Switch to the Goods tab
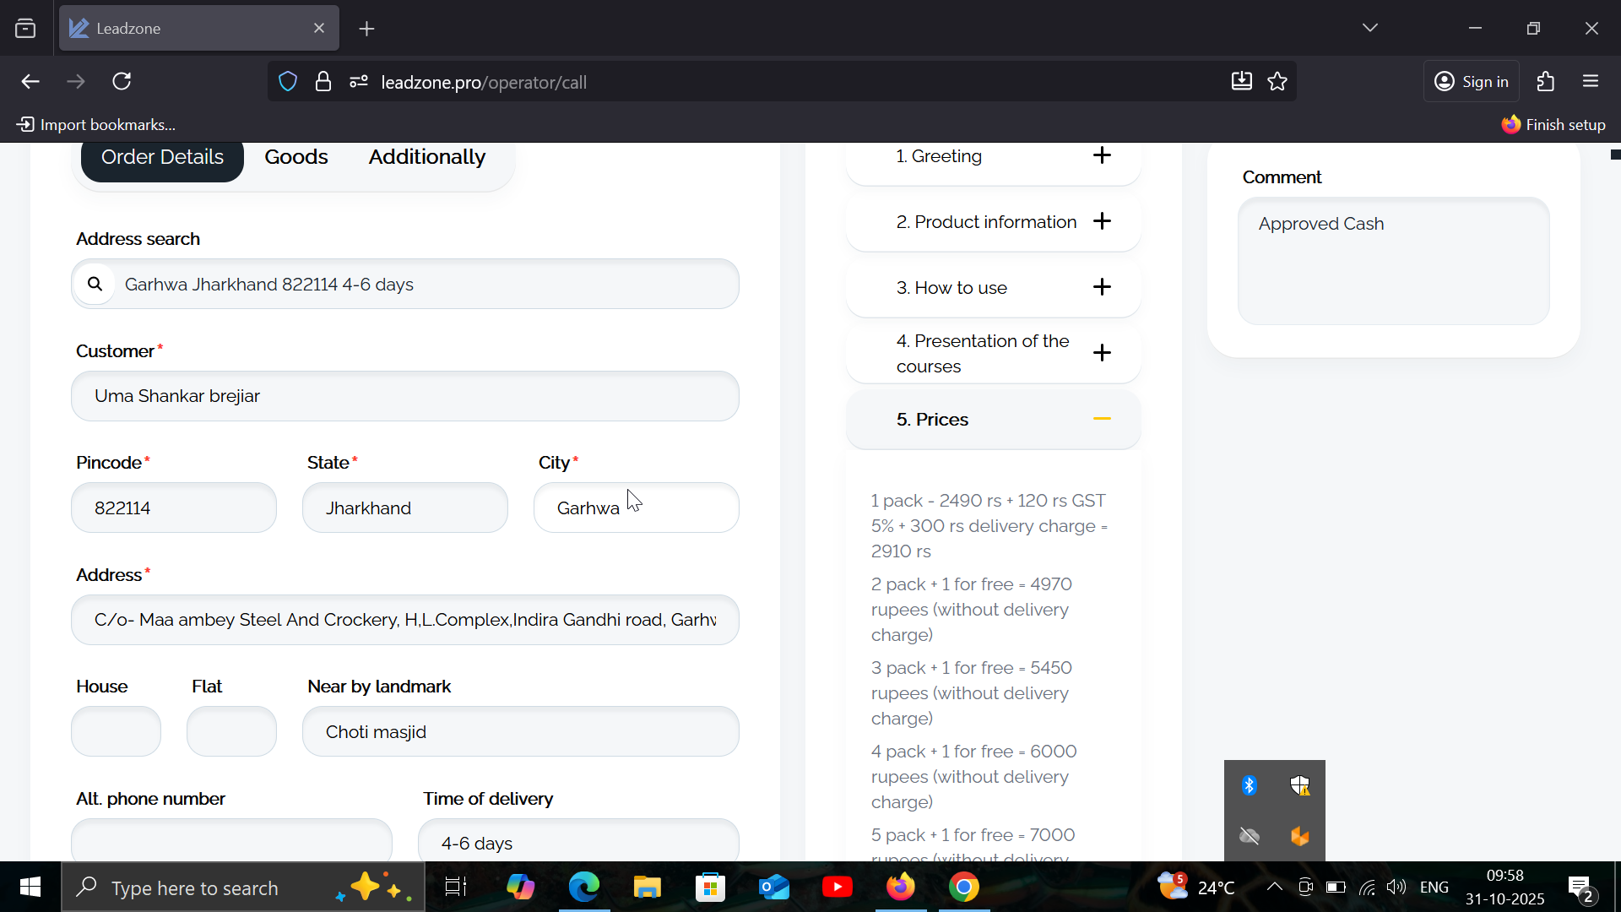 point(295,157)
